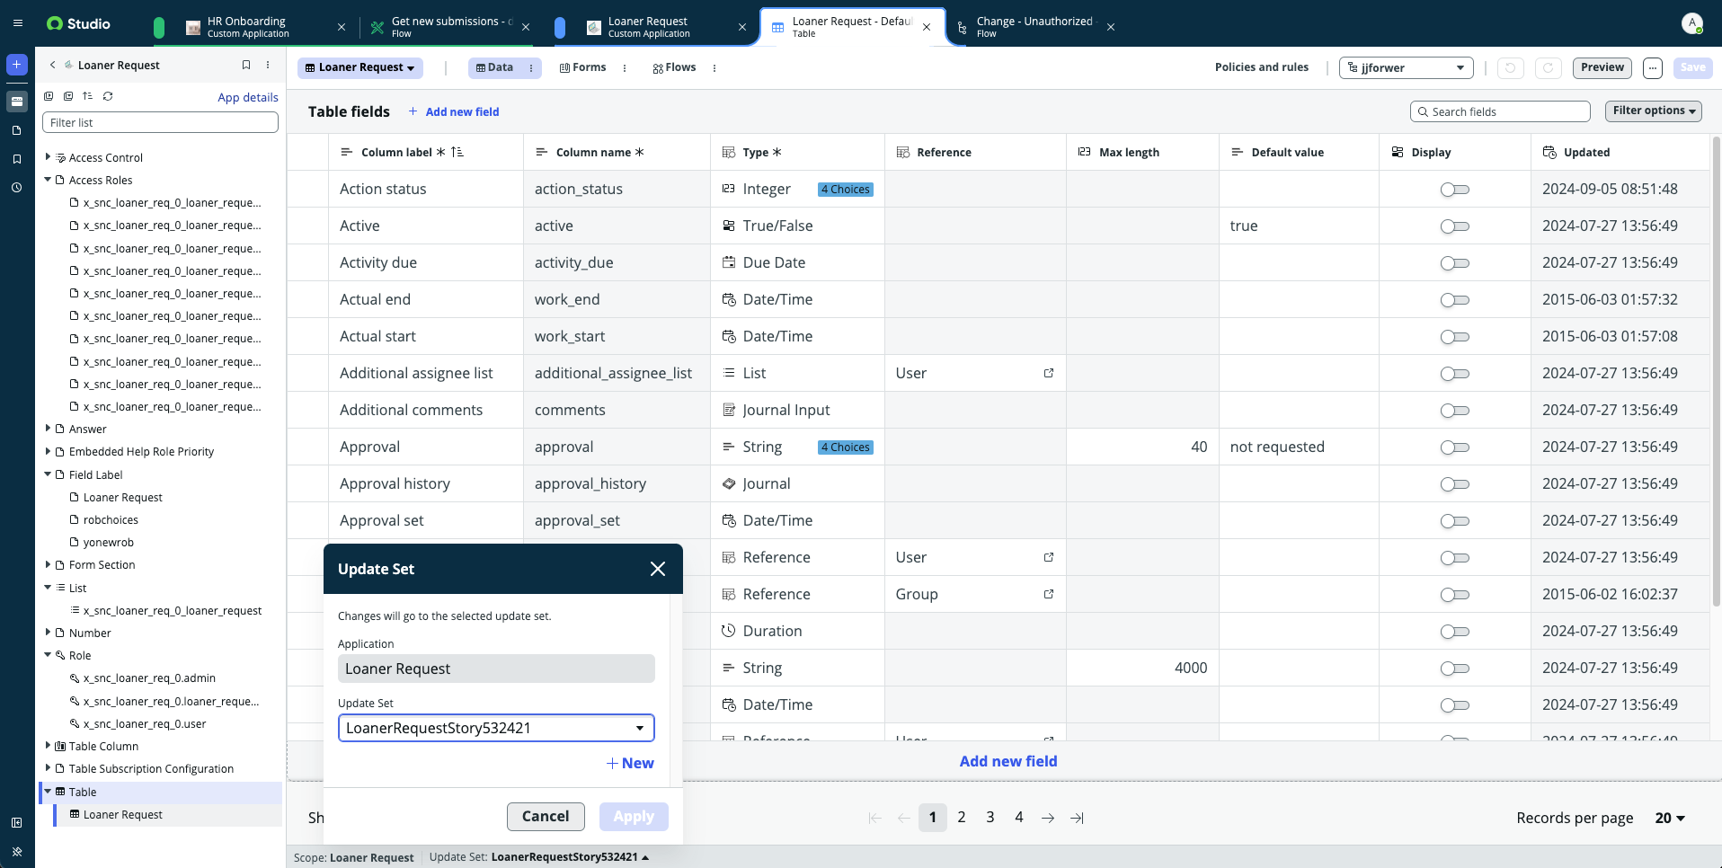
Task: Click the refresh icon above Filter list
Action: click(108, 96)
